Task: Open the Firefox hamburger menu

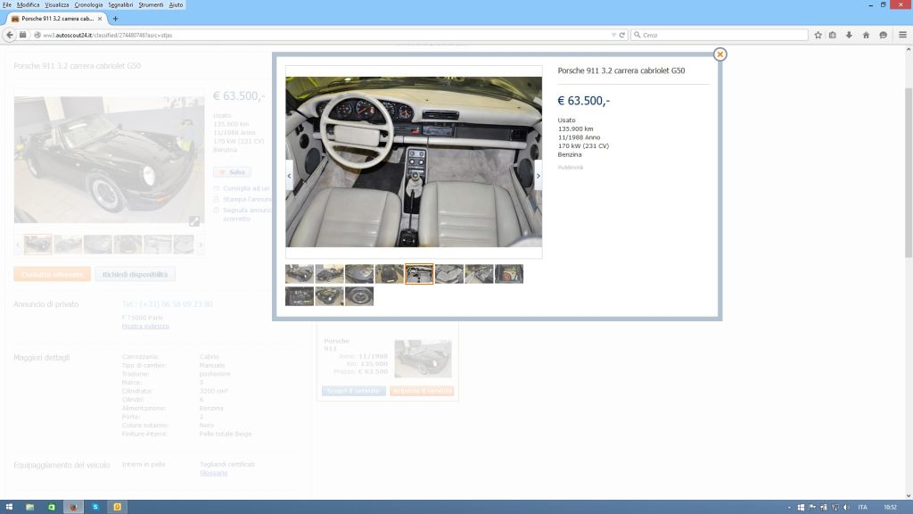Action: tap(902, 35)
